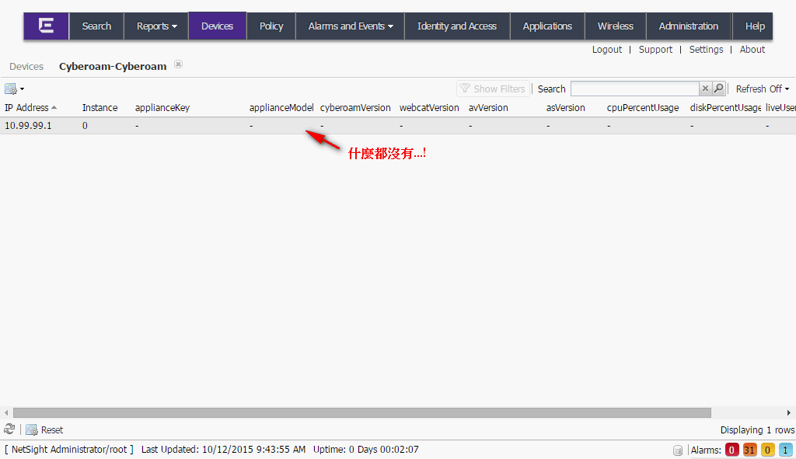Open the Settings link
The image size is (796, 459).
pos(706,49)
